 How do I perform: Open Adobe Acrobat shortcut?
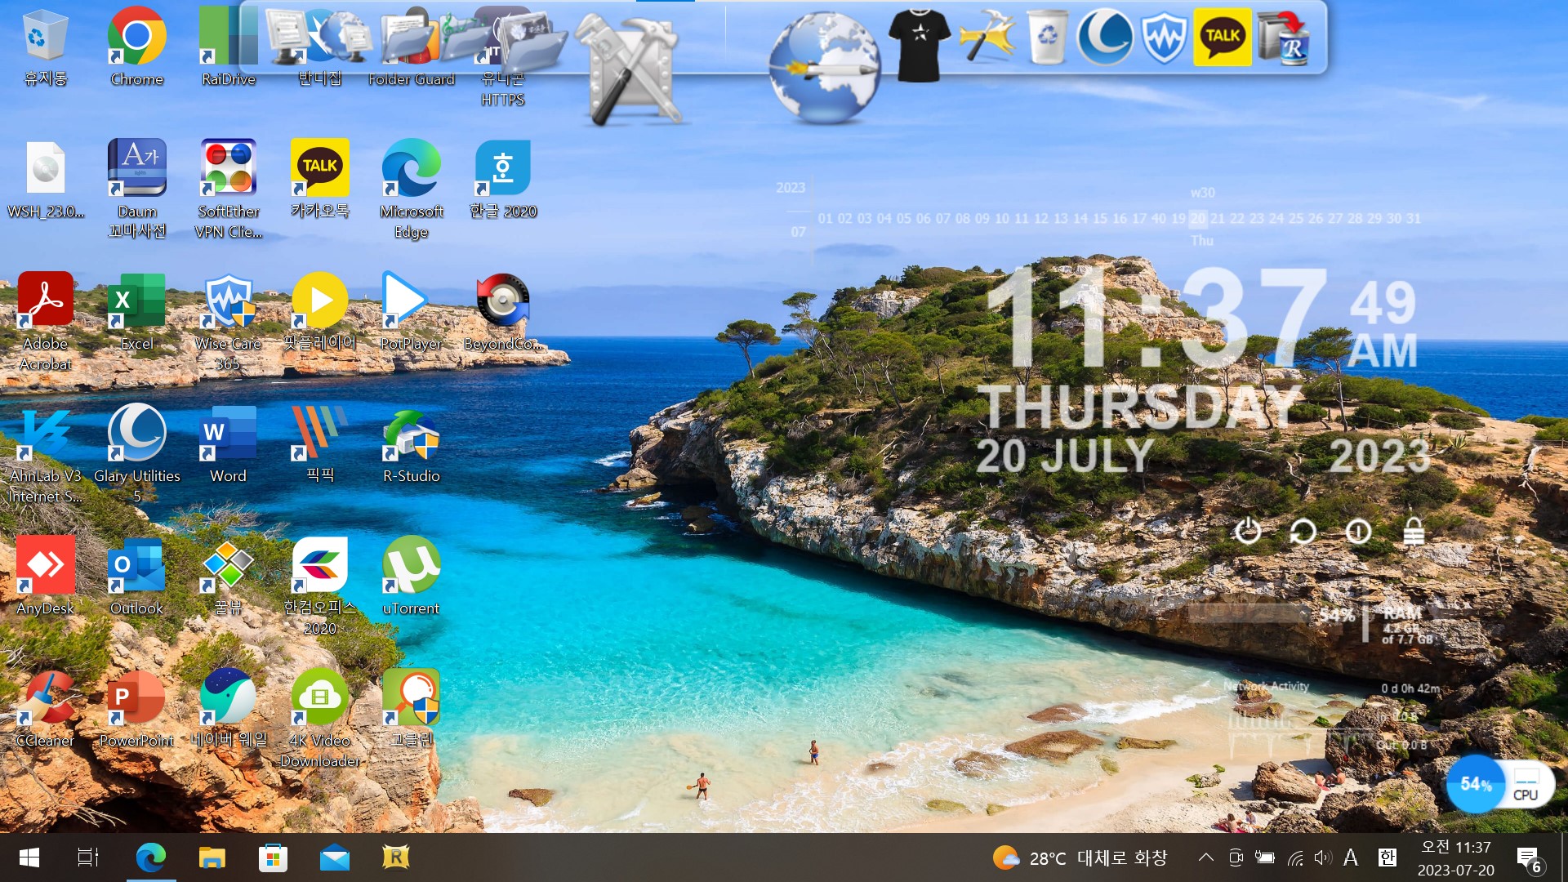(x=45, y=320)
